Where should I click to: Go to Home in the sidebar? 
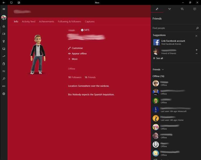[x=4, y=26]
